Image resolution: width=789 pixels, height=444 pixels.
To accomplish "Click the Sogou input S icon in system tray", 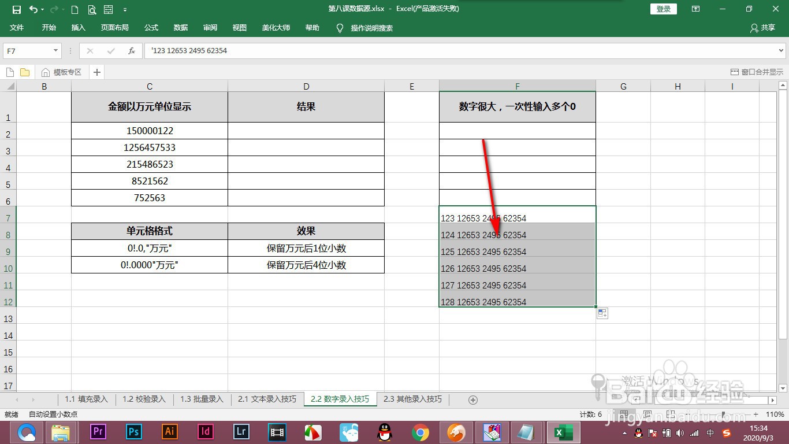I will (726, 432).
